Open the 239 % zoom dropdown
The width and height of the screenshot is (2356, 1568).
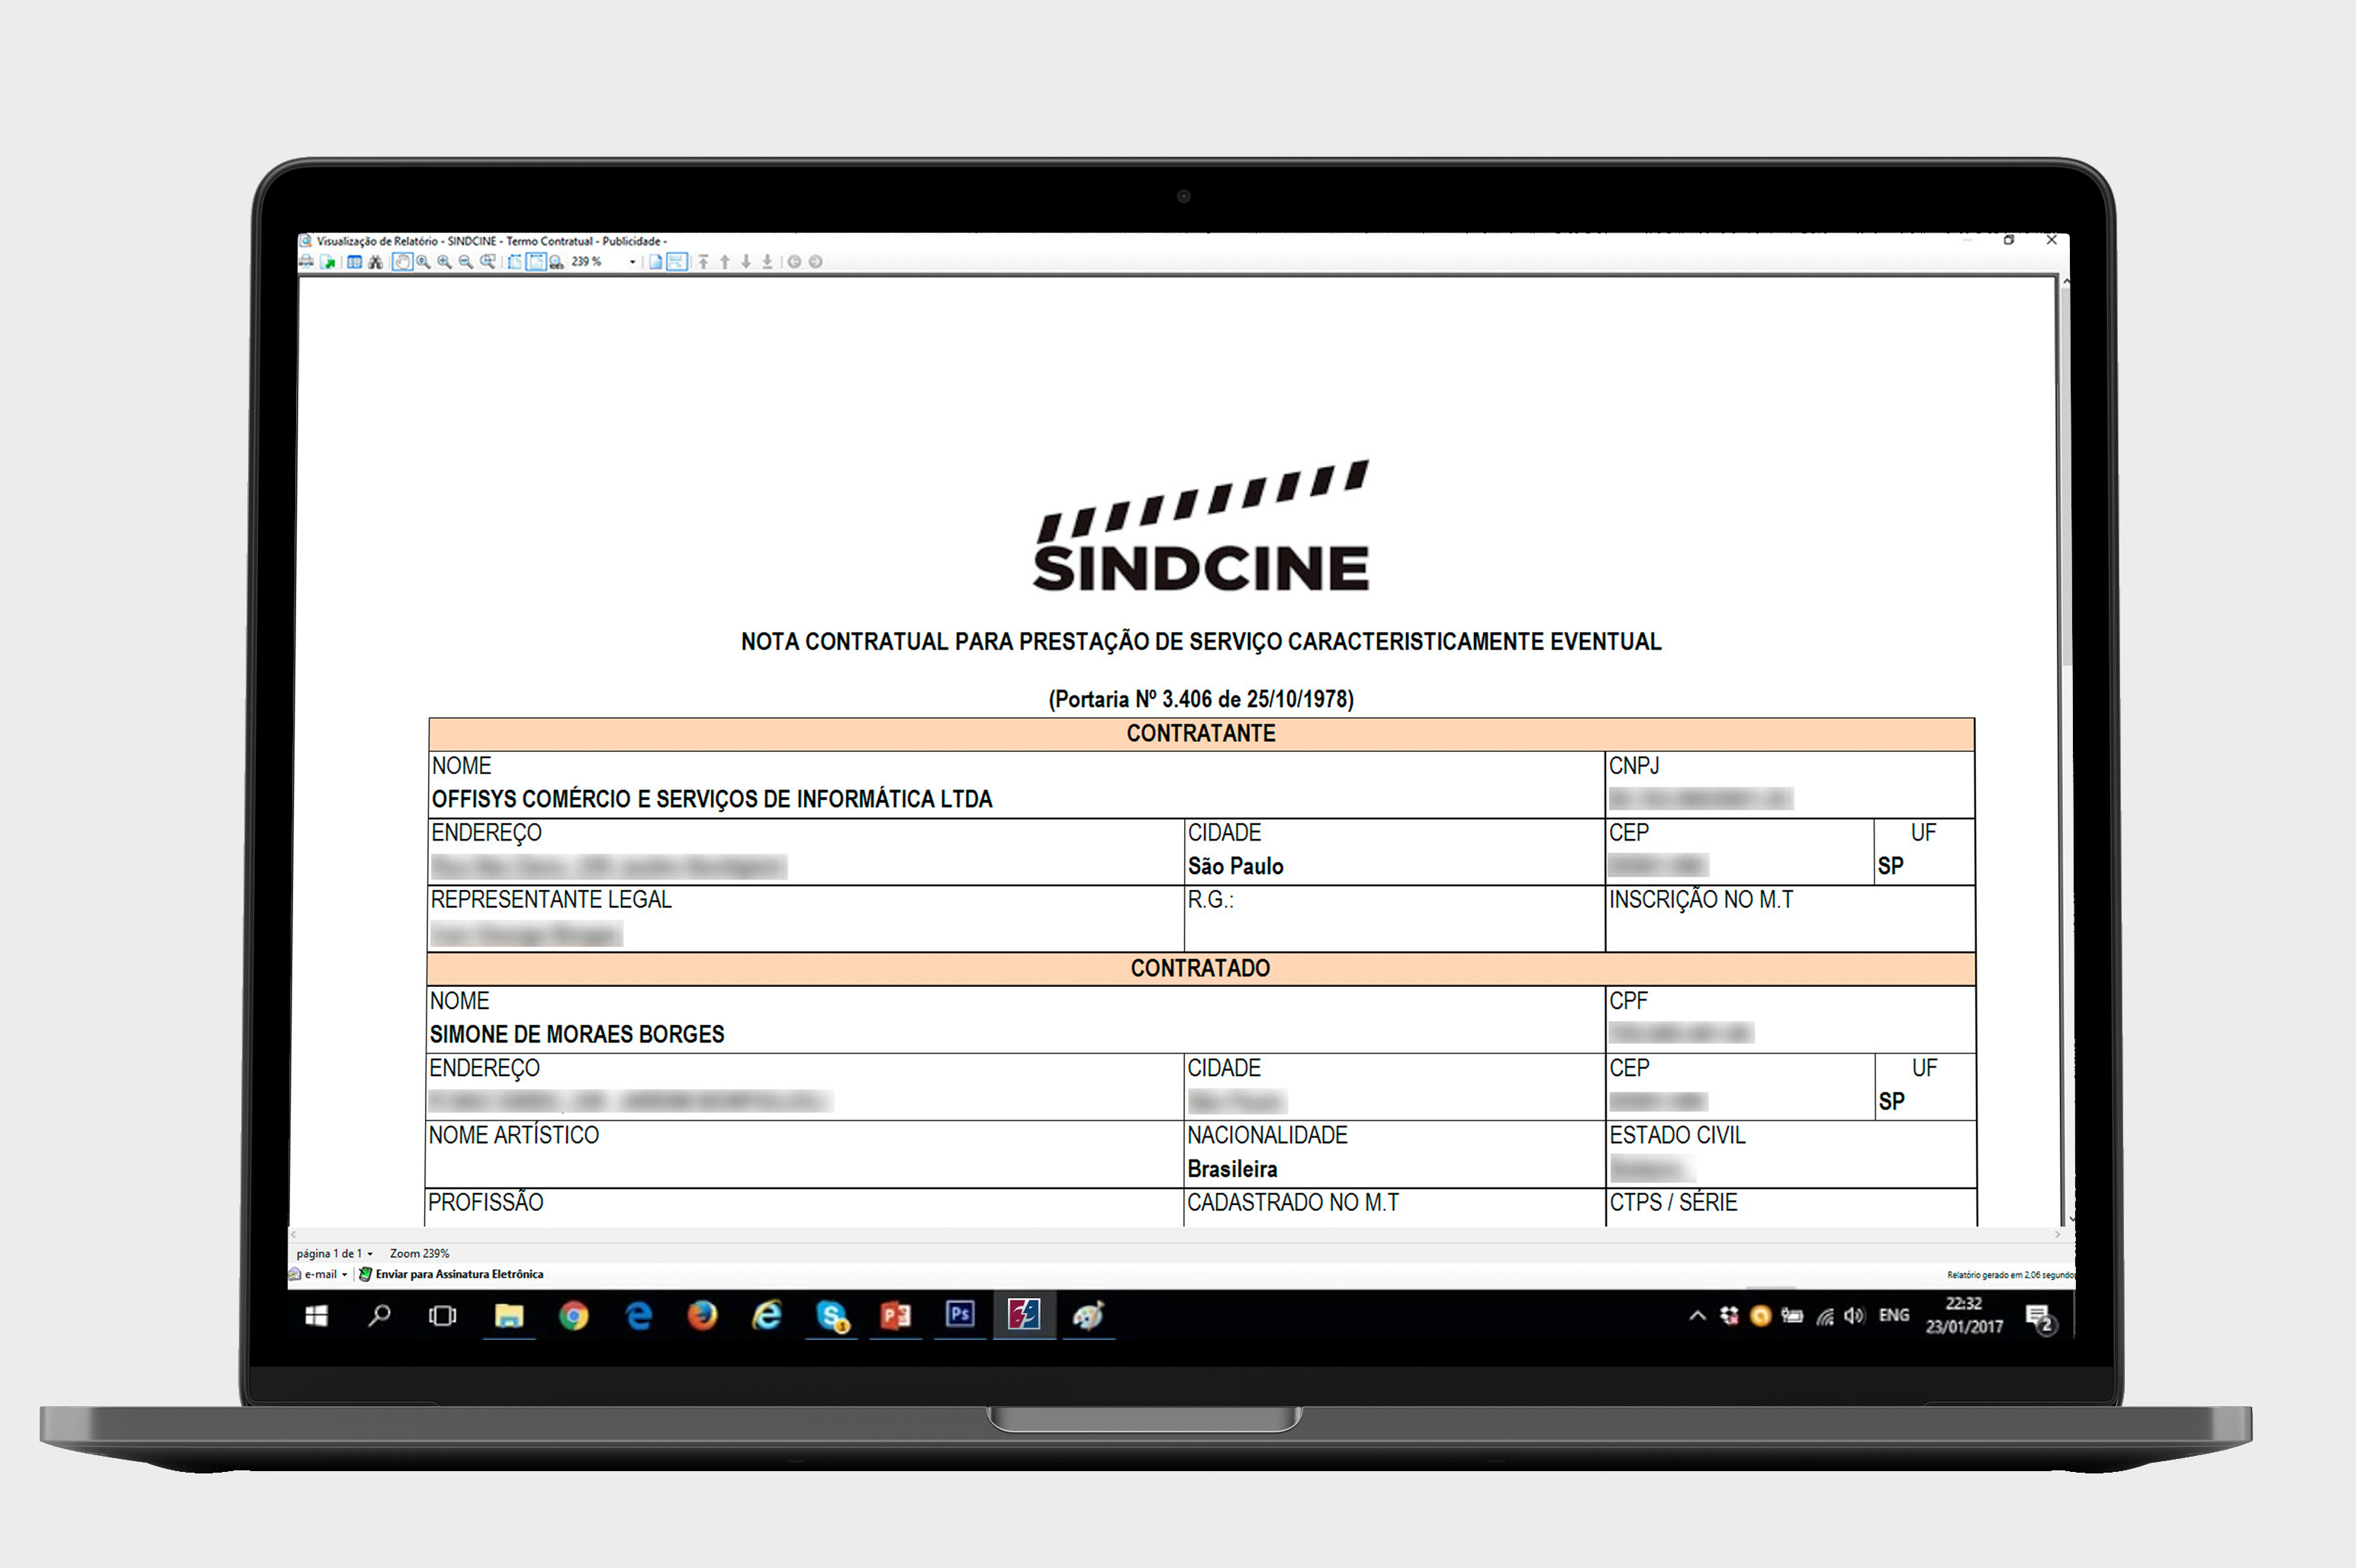click(x=632, y=262)
